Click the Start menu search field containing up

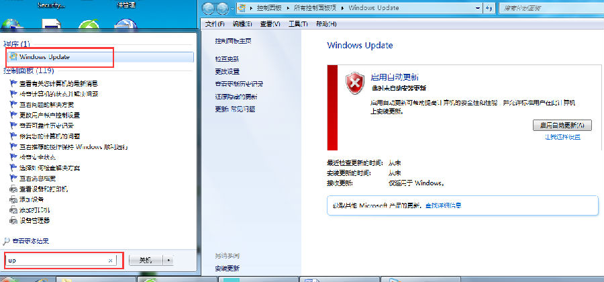tap(61, 261)
